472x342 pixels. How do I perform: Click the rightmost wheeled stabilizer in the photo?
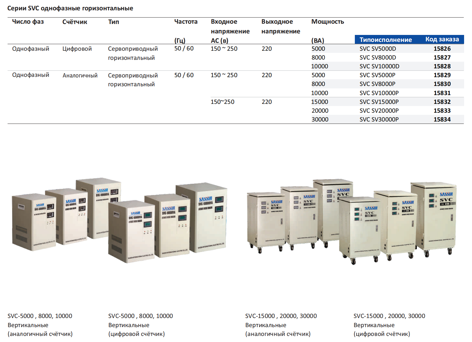click(434, 217)
